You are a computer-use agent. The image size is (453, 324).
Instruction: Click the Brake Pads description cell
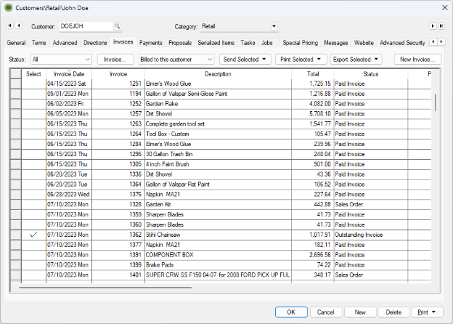click(218, 264)
